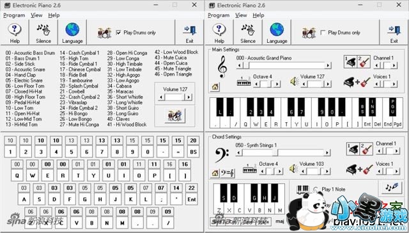Toggle guitar 2 button in Main Settings
409x233 pixels.
coord(364,62)
